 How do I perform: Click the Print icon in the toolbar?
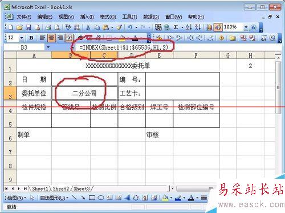pyautogui.click(x=48, y=27)
